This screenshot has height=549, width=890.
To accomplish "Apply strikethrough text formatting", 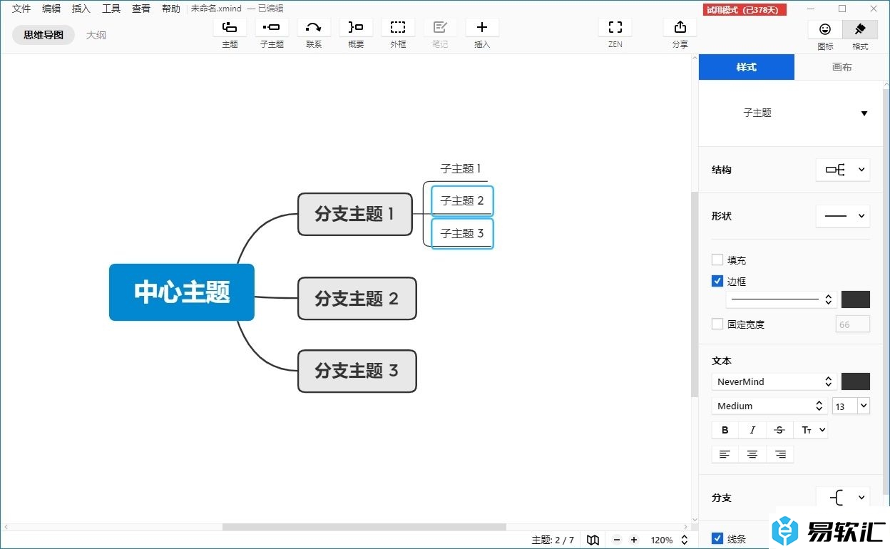I will [779, 430].
